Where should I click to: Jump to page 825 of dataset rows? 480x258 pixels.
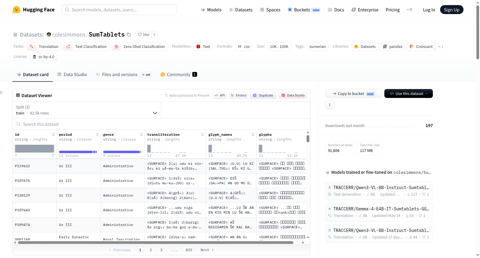(189, 250)
